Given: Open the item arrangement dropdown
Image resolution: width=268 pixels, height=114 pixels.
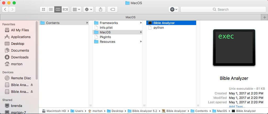Looking at the screenshot, I should [x=76, y=9].
